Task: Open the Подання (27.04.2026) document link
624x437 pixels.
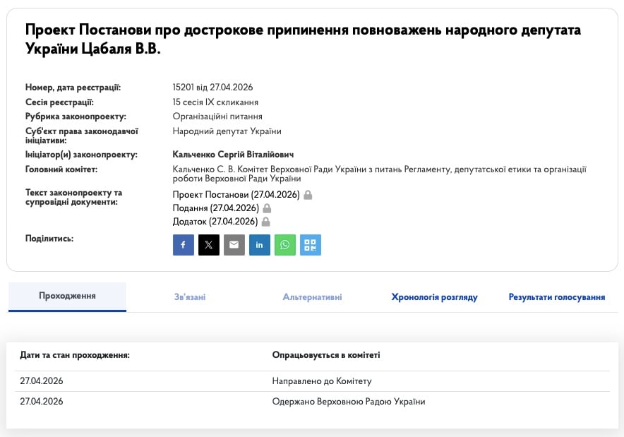Action: pyautogui.click(x=213, y=208)
